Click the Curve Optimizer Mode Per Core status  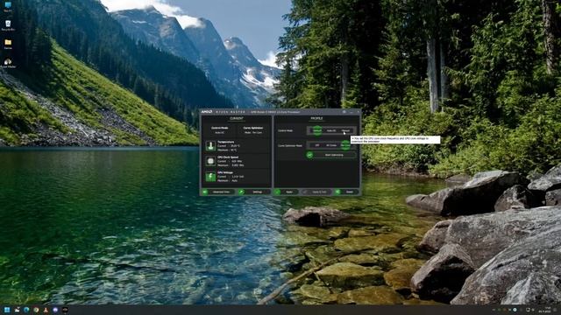(253, 132)
